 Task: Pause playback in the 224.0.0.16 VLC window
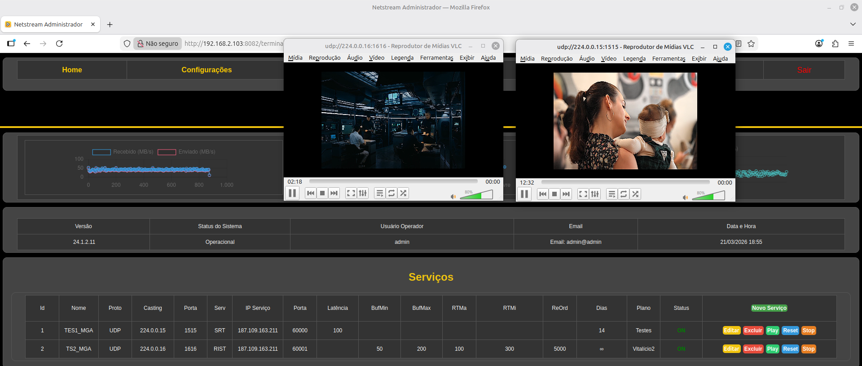[292, 193]
